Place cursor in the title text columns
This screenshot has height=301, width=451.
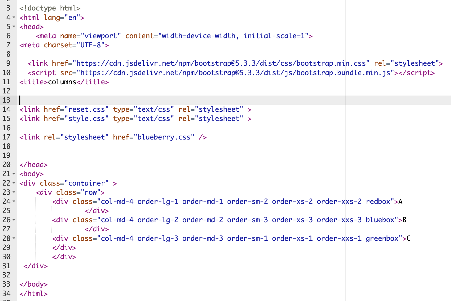(x=62, y=82)
